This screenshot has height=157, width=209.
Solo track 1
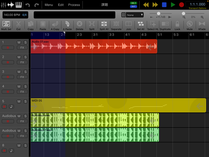25,43
